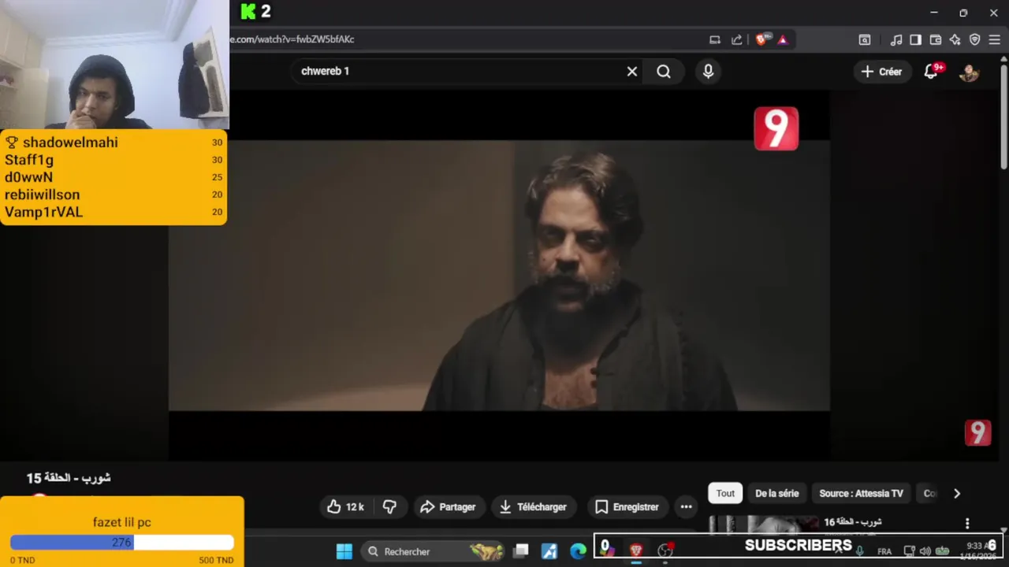The image size is (1009, 567).
Task: Click the Kick logo in overlay
Action: tap(248, 12)
